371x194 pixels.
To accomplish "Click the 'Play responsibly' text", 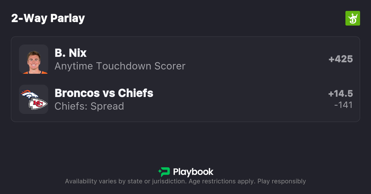I will click(x=282, y=181).
